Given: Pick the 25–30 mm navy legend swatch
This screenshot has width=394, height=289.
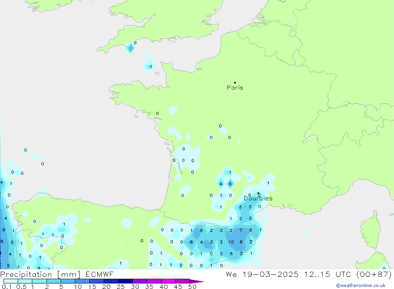Looking at the screenshot, I should coord(125,281).
